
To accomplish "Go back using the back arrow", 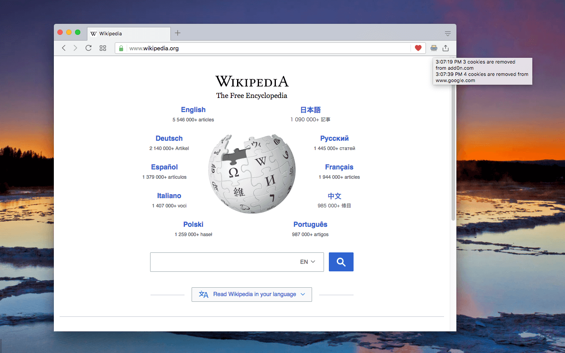I will tap(64, 48).
